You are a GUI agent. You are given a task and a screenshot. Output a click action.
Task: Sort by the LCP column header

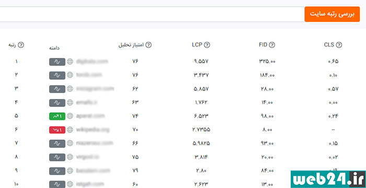coord(197,45)
